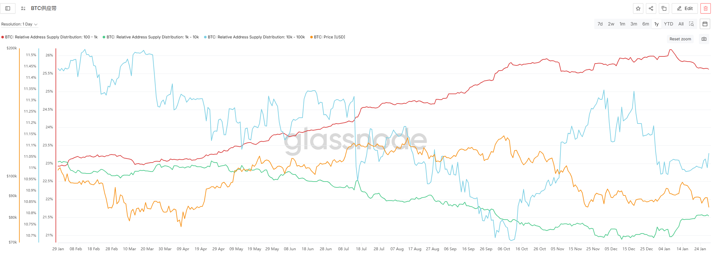Hide the 1k - 10k supply series legend

[x=152, y=37]
